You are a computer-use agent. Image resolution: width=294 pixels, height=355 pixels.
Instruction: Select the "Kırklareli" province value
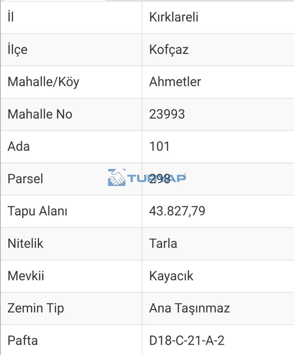click(174, 17)
